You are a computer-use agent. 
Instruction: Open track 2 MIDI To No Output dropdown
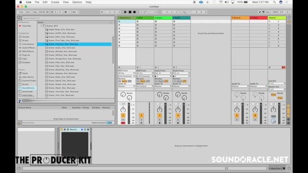click(144, 86)
